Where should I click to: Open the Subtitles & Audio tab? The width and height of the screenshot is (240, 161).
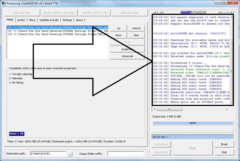(x=49, y=20)
